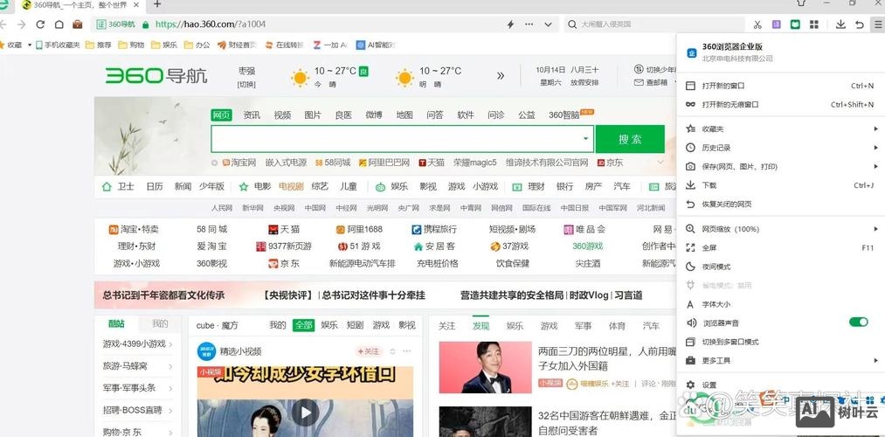Select 打开新的无痕窗口 menu item
This screenshot has width=885, height=437.
pos(780,105)
